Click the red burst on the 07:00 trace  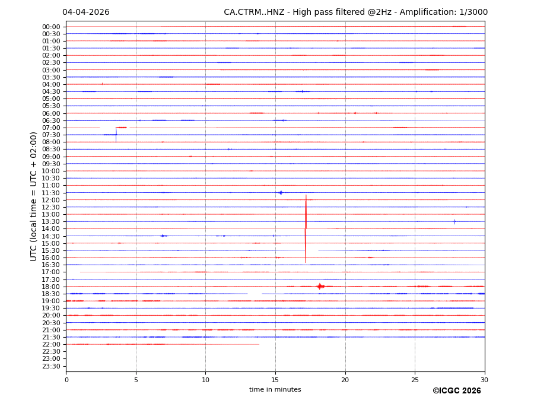tap(121, 128)
